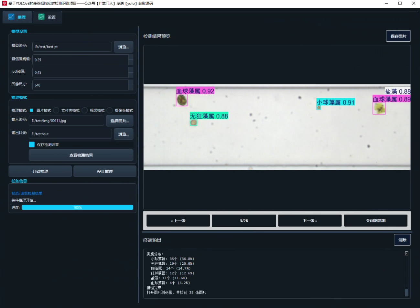Toggle the 保存检测结果 checkbox
Screen dimensions: 420x308
click(x=32, y=144)
